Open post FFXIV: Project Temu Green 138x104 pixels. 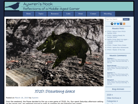[x=117, y=45]
